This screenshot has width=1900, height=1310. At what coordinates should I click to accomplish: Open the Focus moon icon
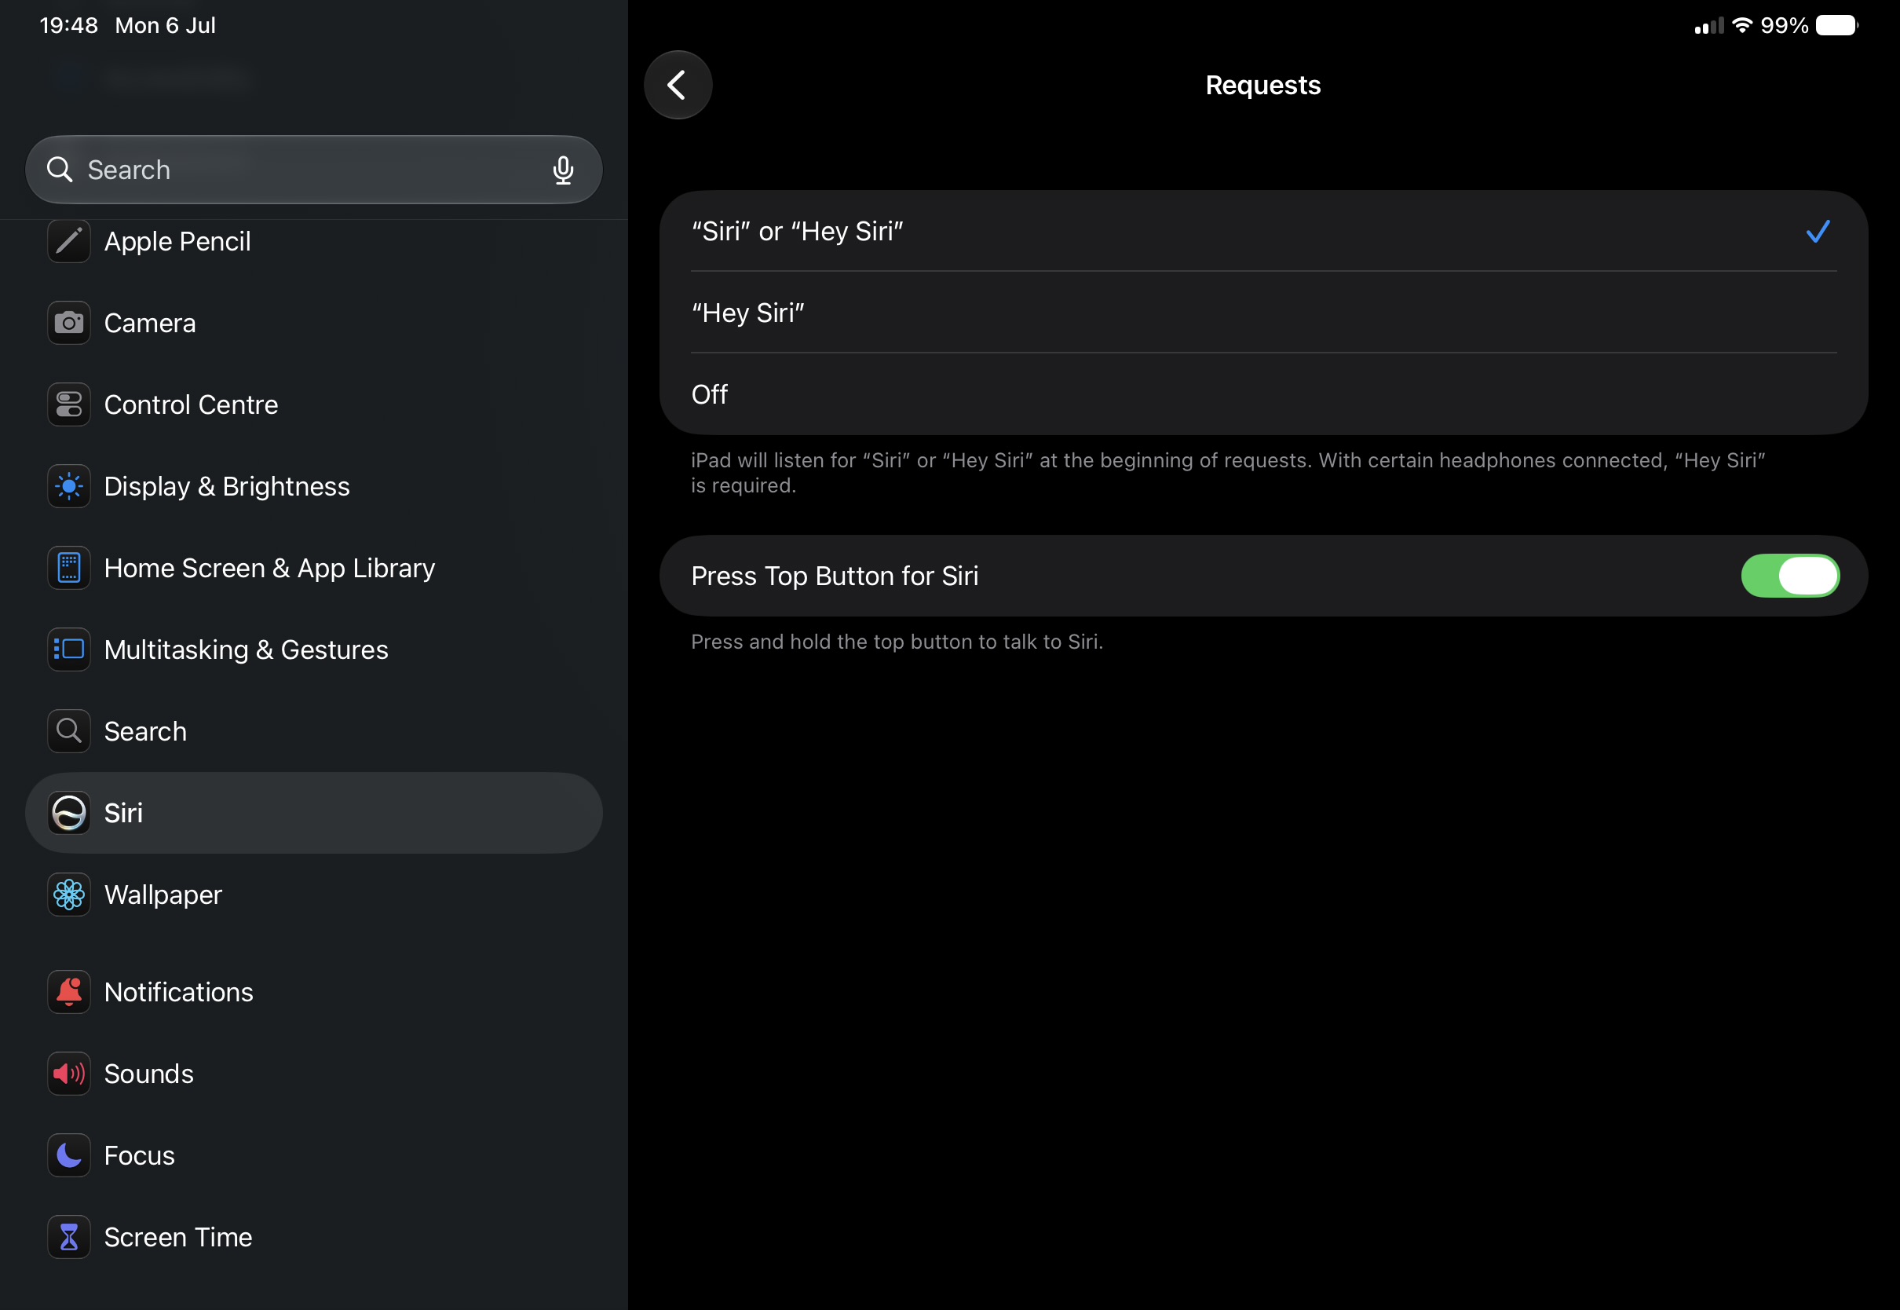69,1156
